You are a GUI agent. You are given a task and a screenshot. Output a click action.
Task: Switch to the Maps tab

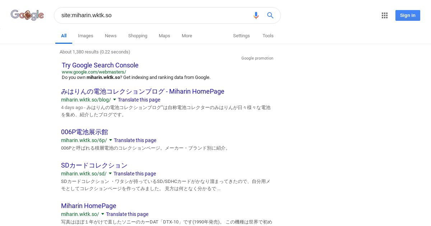164,36
